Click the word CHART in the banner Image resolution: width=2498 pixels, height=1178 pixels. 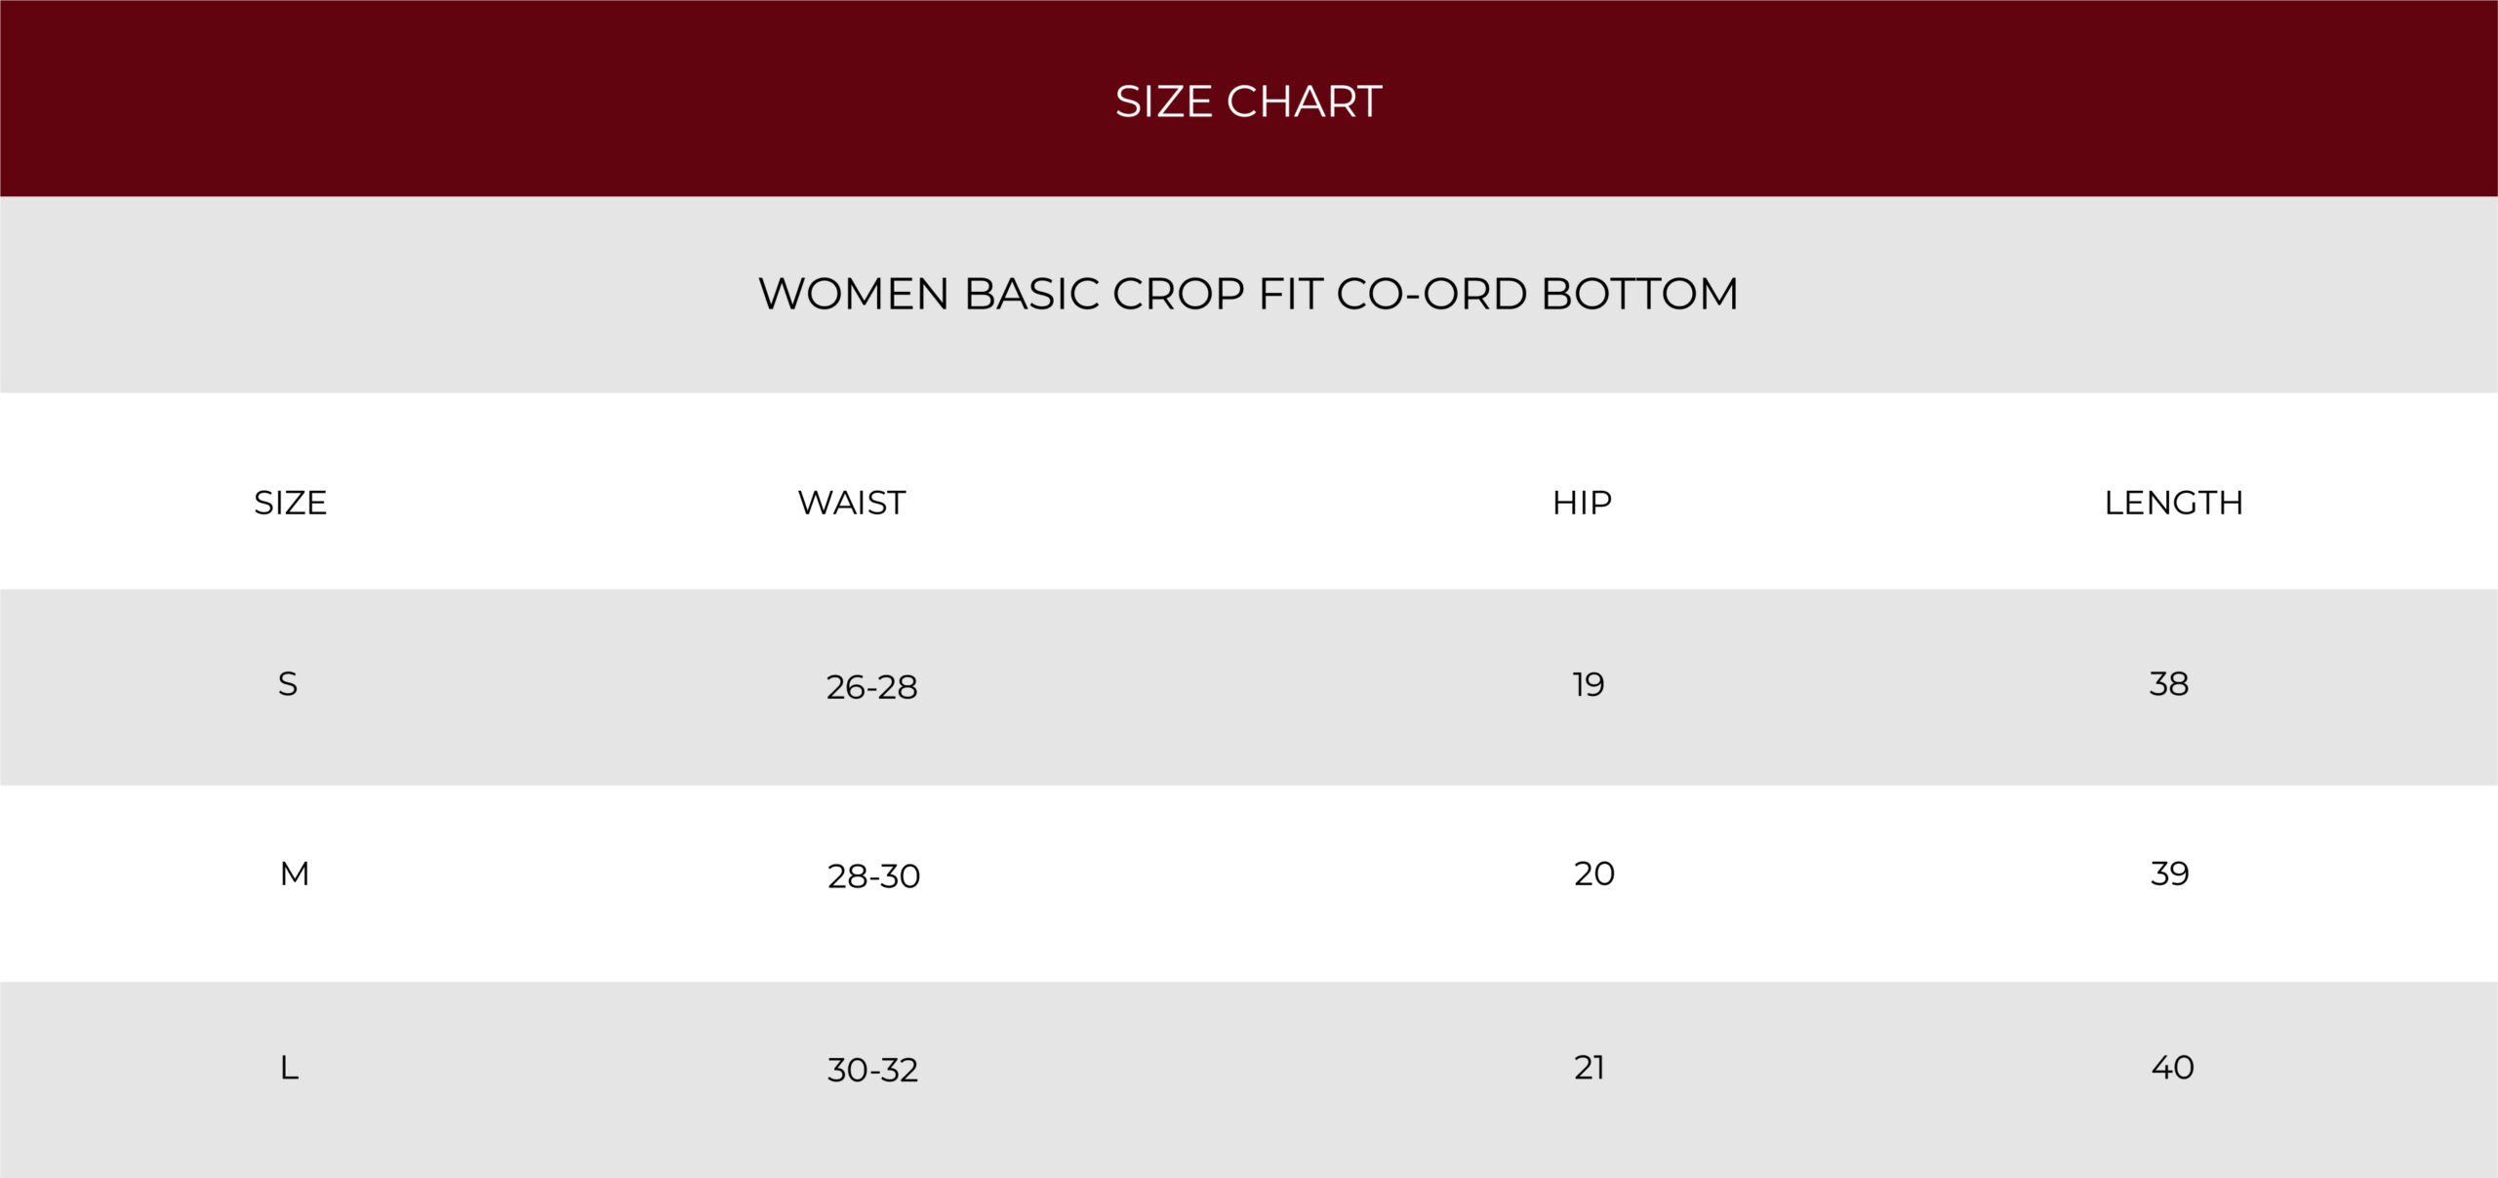tap(1304, 102)
